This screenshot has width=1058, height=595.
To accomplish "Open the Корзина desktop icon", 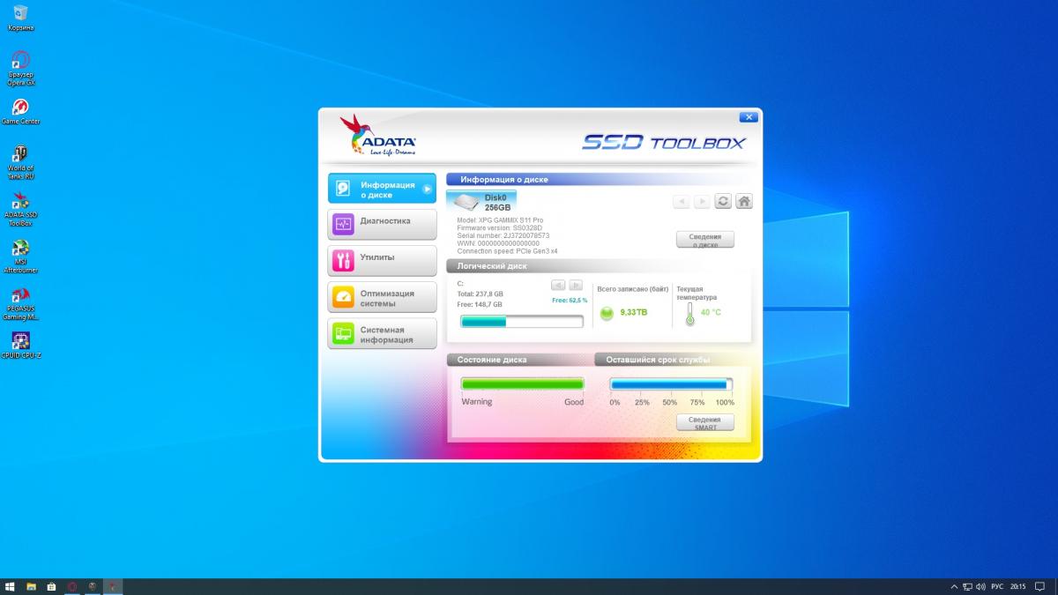I will click(x=20, y=18).
